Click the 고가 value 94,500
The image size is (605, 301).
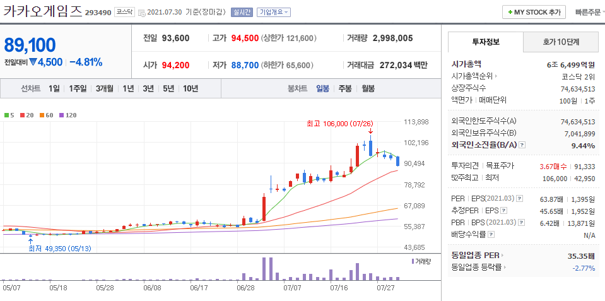click(245, 38)
